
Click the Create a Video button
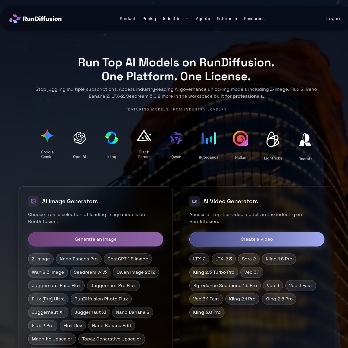pos(257,239)
